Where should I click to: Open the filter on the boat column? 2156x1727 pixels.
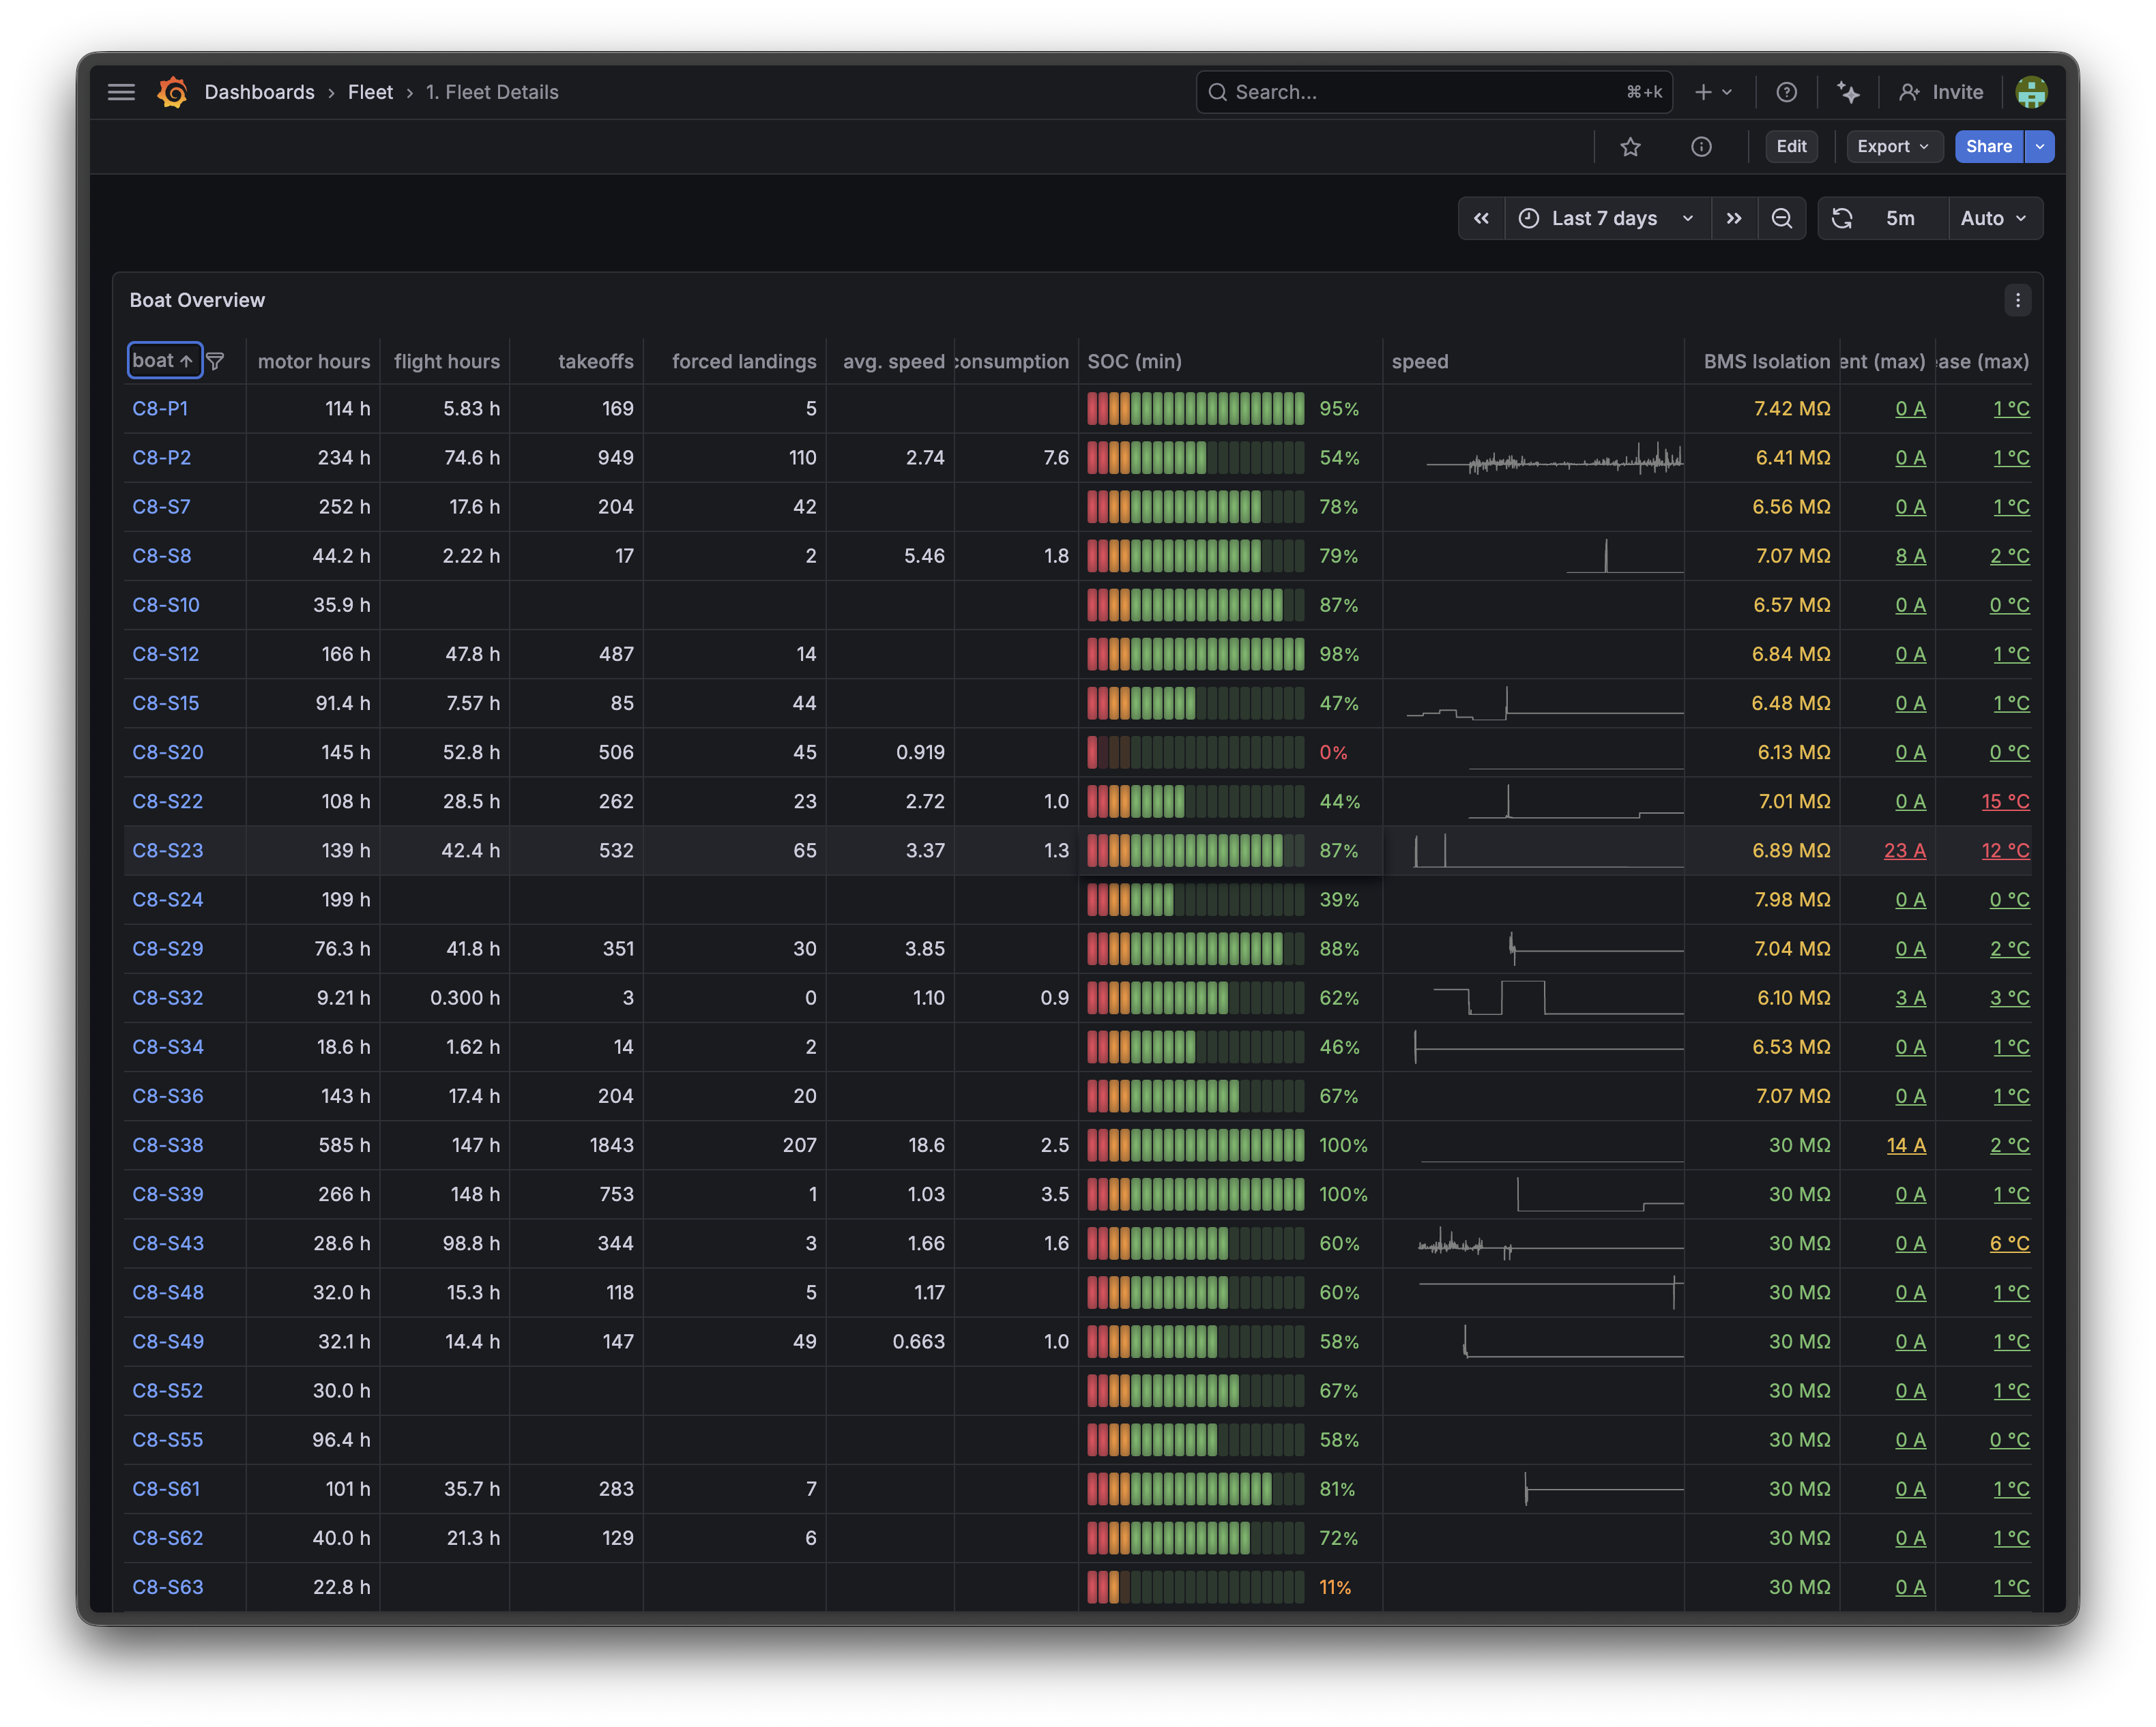[216, 361]
